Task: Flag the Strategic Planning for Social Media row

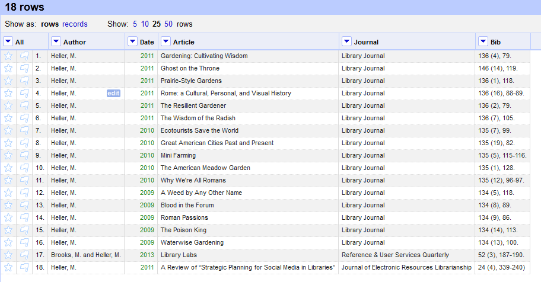Action: 24,267
